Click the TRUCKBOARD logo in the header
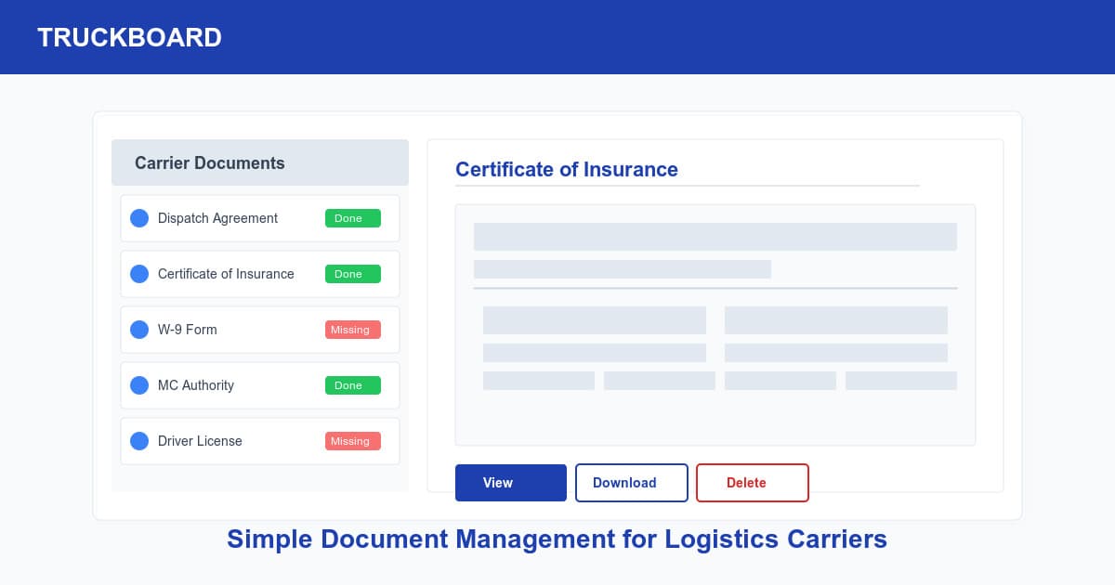The width and height of the screenshot is (1115, 585). pos(129,37)
